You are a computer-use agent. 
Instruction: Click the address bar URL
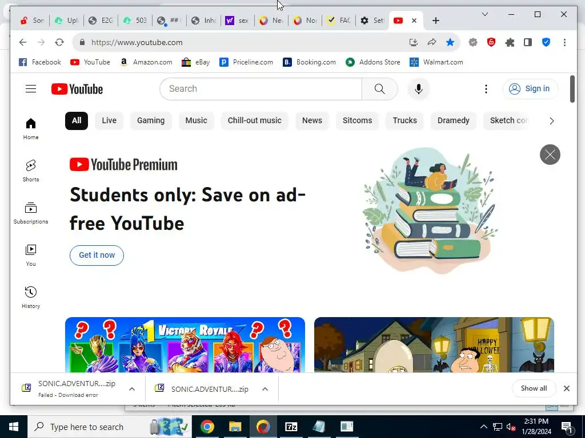(137, 42)
